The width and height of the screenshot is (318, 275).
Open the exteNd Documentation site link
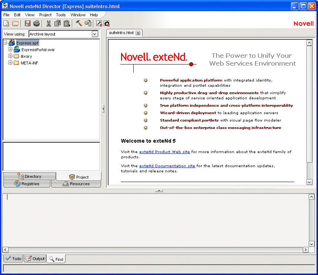pos(167,166)
